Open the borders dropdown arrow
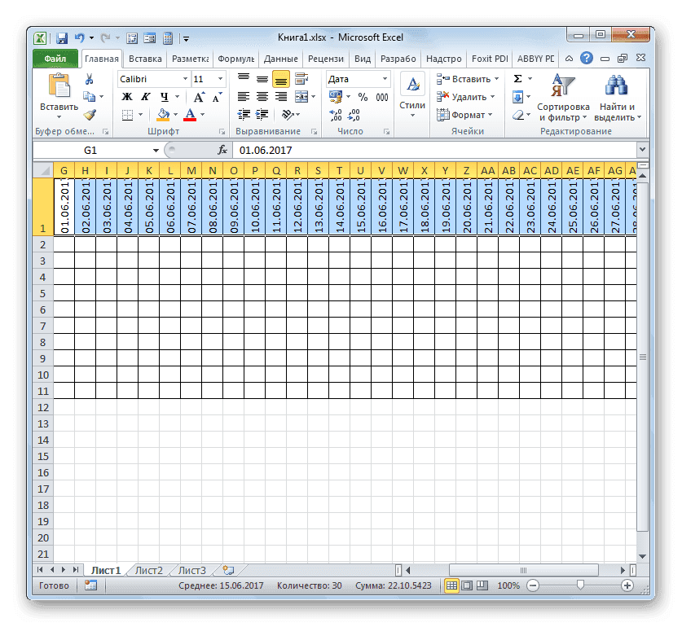This screenshot has width=682, height=627. coord(141,113)
